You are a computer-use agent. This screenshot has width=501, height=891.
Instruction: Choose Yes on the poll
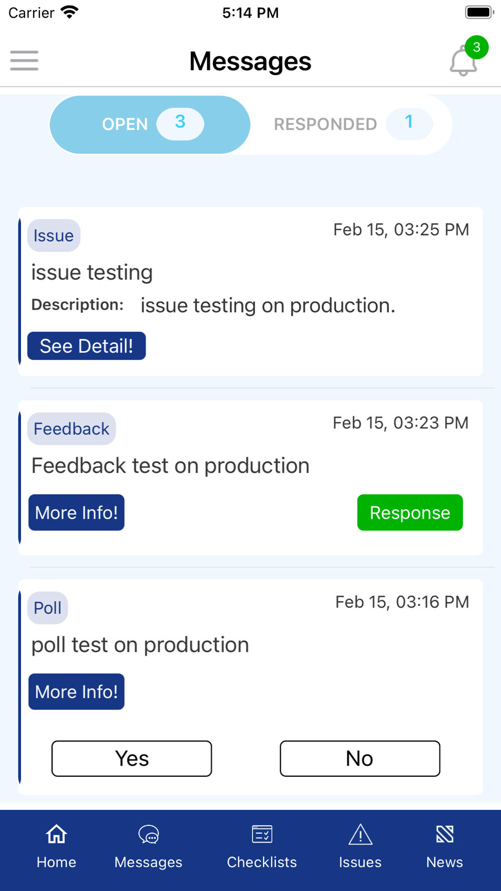[132, 758]
